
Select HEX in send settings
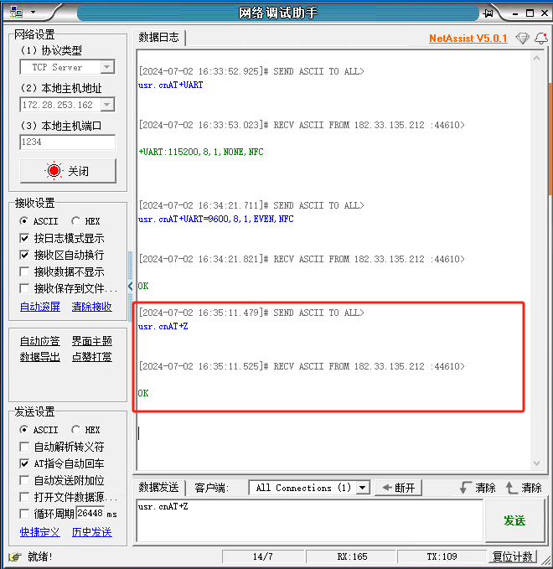pos(85,430)
